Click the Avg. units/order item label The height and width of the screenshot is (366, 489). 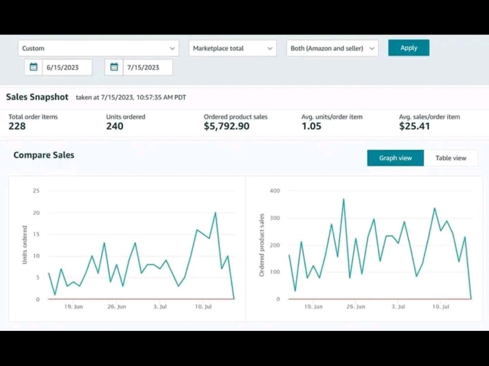pos(332,117)
